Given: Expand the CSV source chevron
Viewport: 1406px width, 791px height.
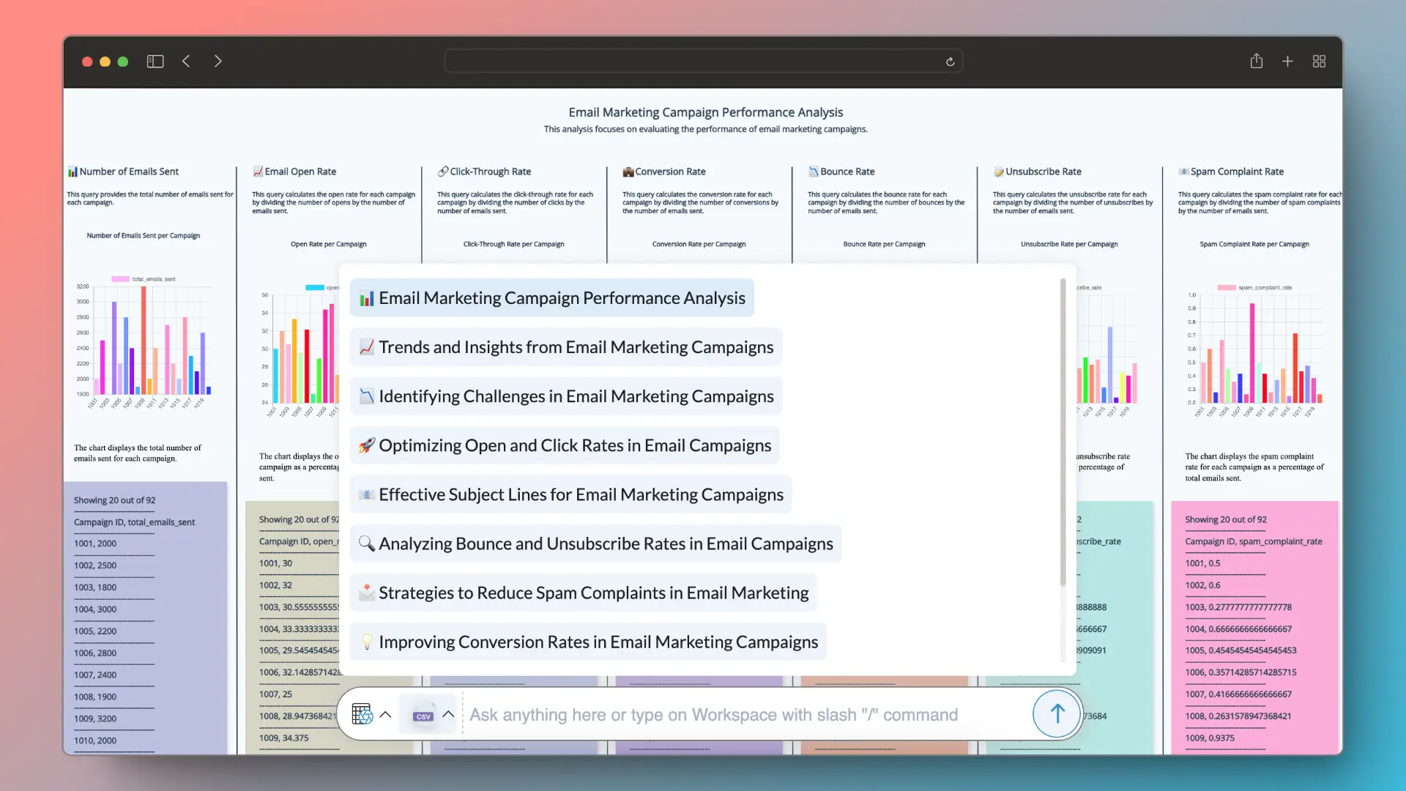Looking at the screenshot, I should point(449,713).
